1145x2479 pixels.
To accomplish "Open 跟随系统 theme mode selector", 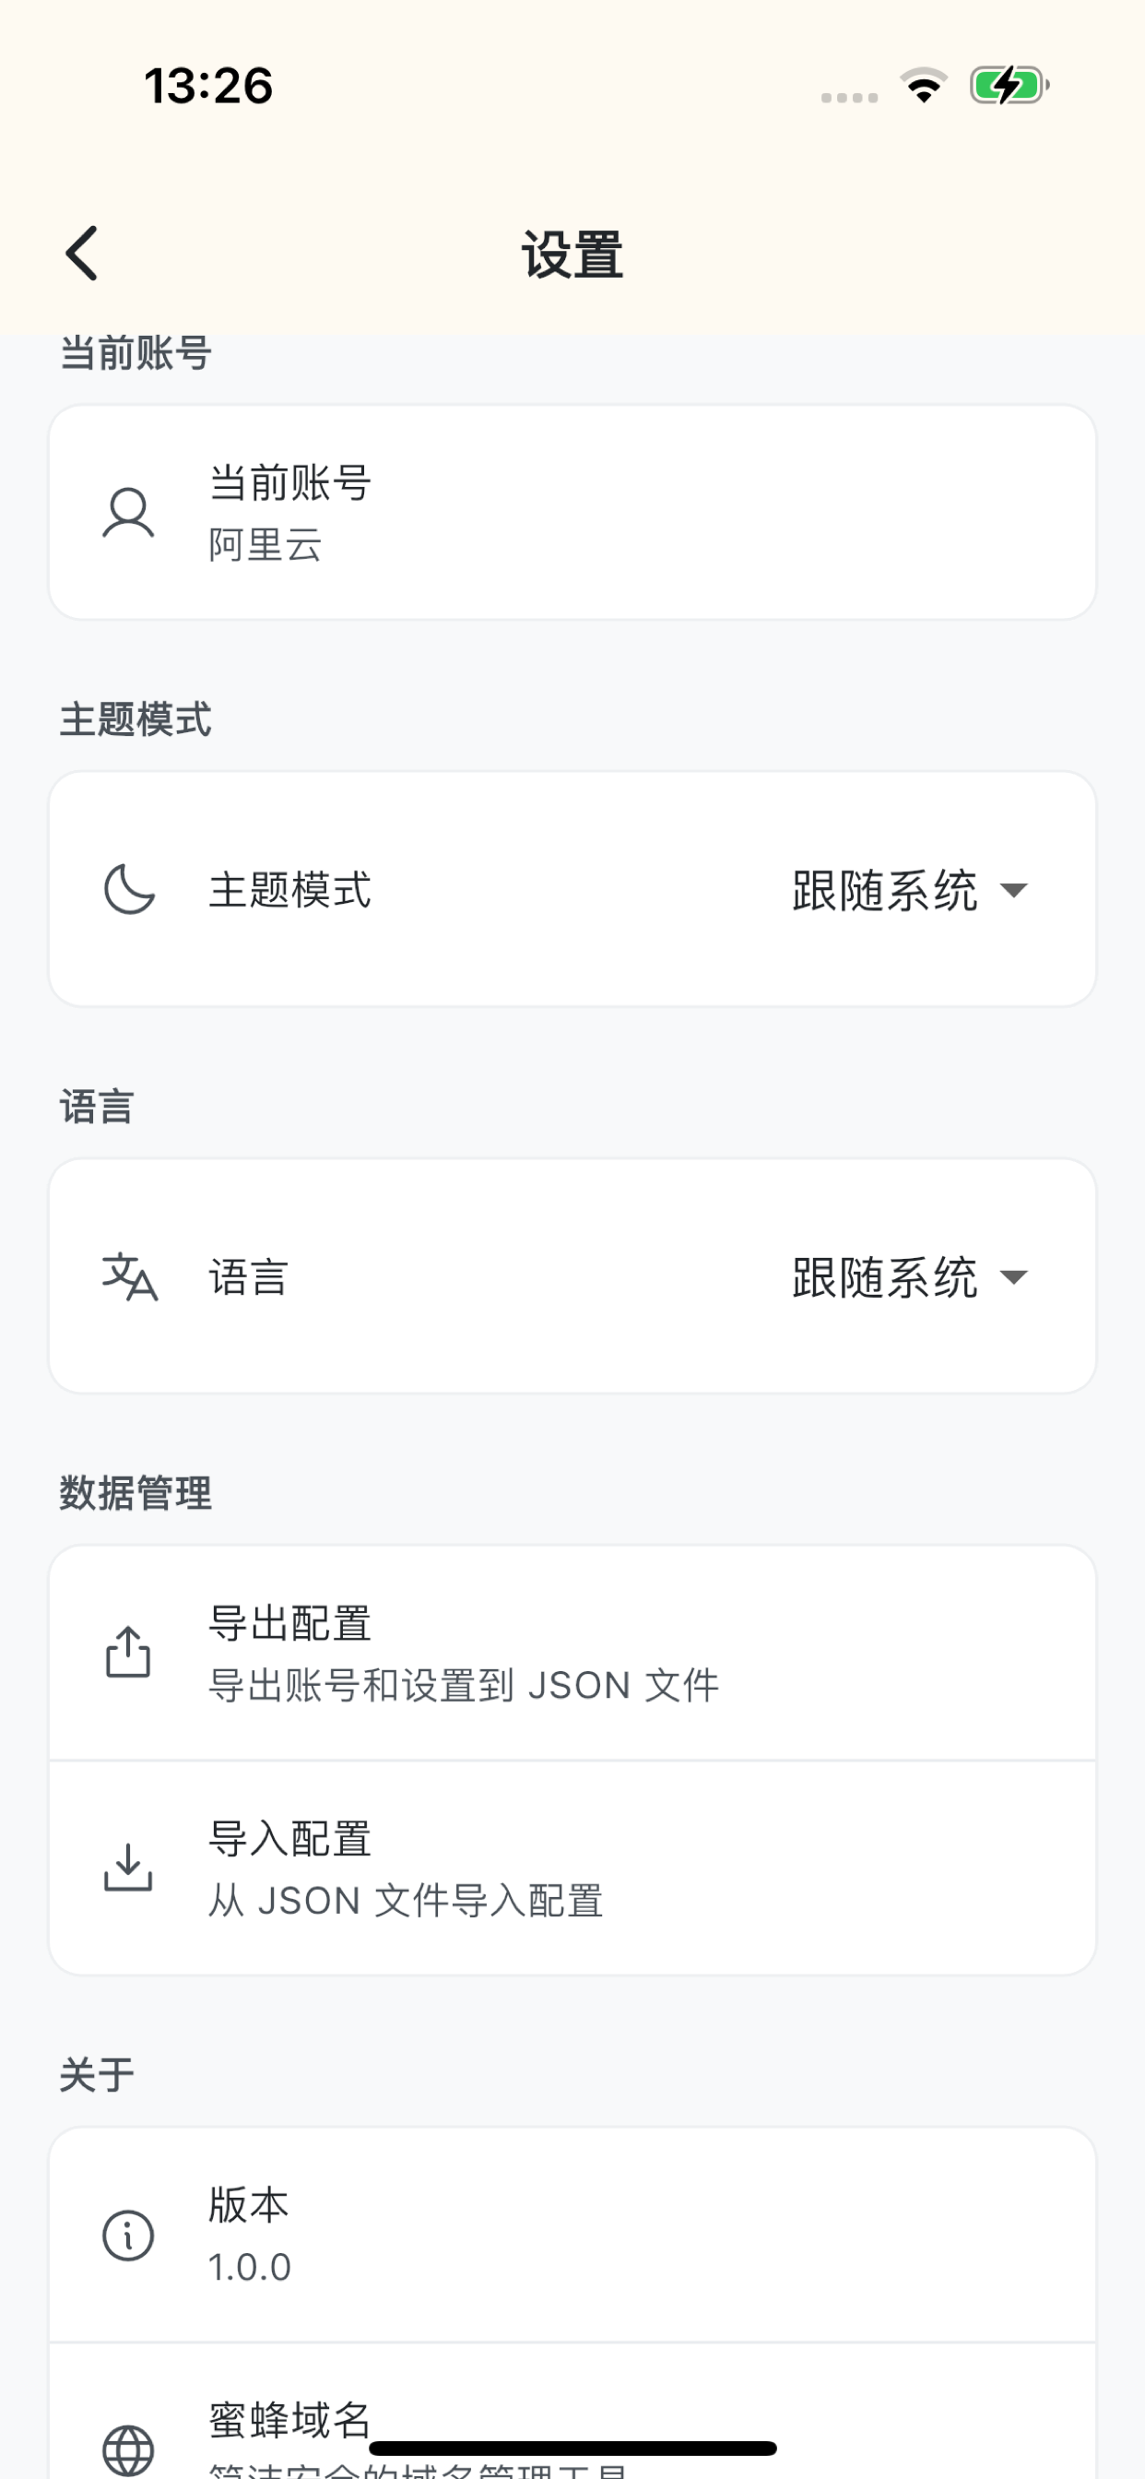I will 885,890.
